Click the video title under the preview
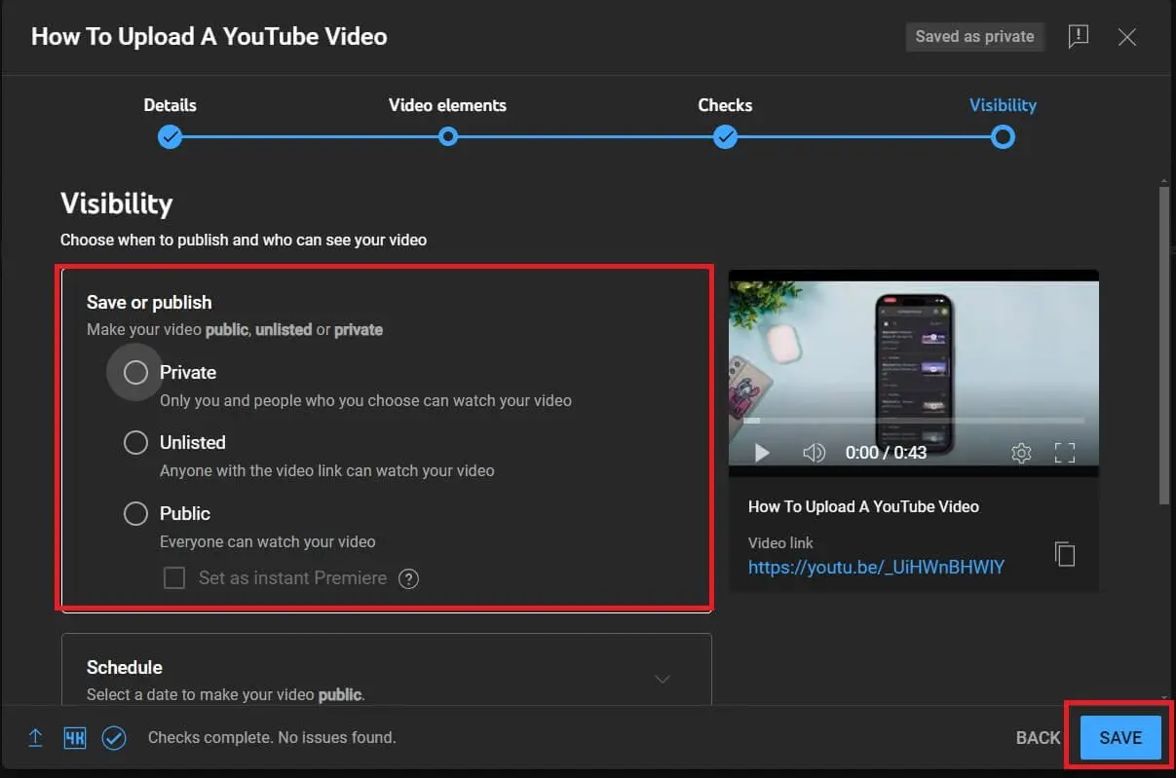 click(863, 506)
